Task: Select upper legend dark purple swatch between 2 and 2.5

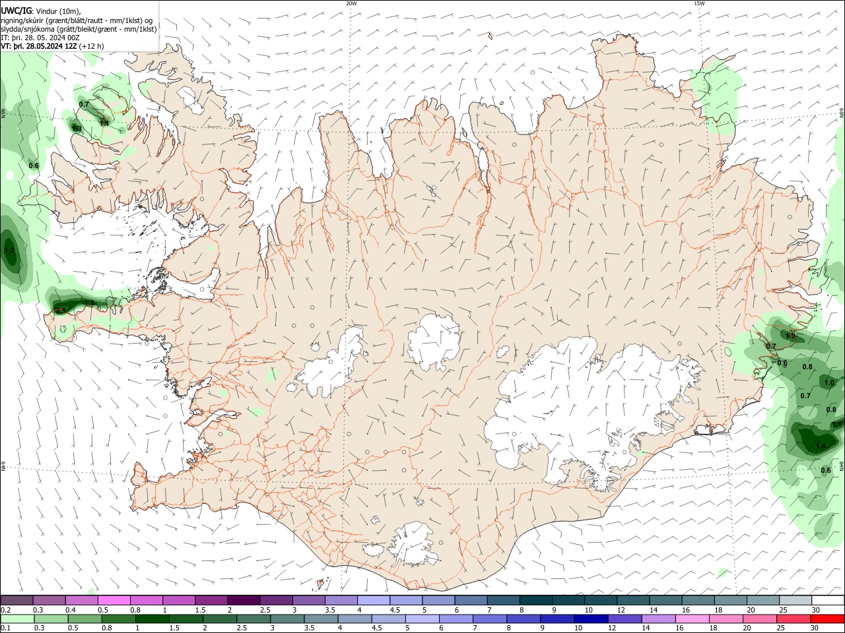Action: 244,601
